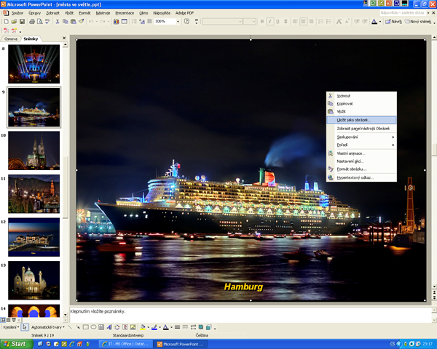
Task: Select the Rectangle drawing tool
Action: pyautogui.click(x=84, y=327)
